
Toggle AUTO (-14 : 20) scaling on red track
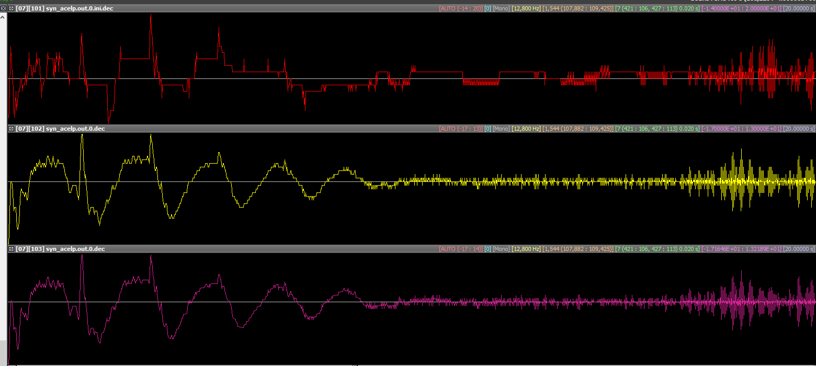coord(460,8)
